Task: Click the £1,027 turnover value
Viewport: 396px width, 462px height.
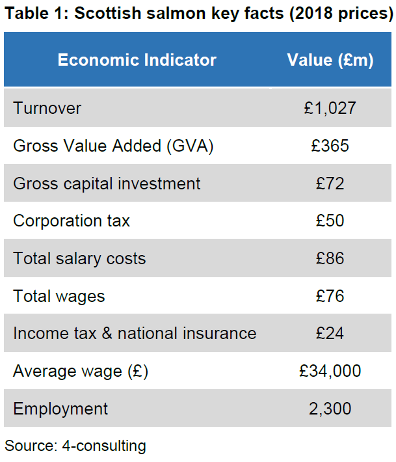Action: coord(330,108)
